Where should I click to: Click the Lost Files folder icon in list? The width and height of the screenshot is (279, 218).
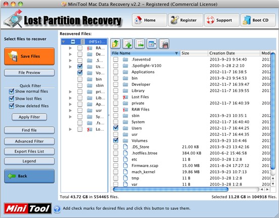(125, 97)
